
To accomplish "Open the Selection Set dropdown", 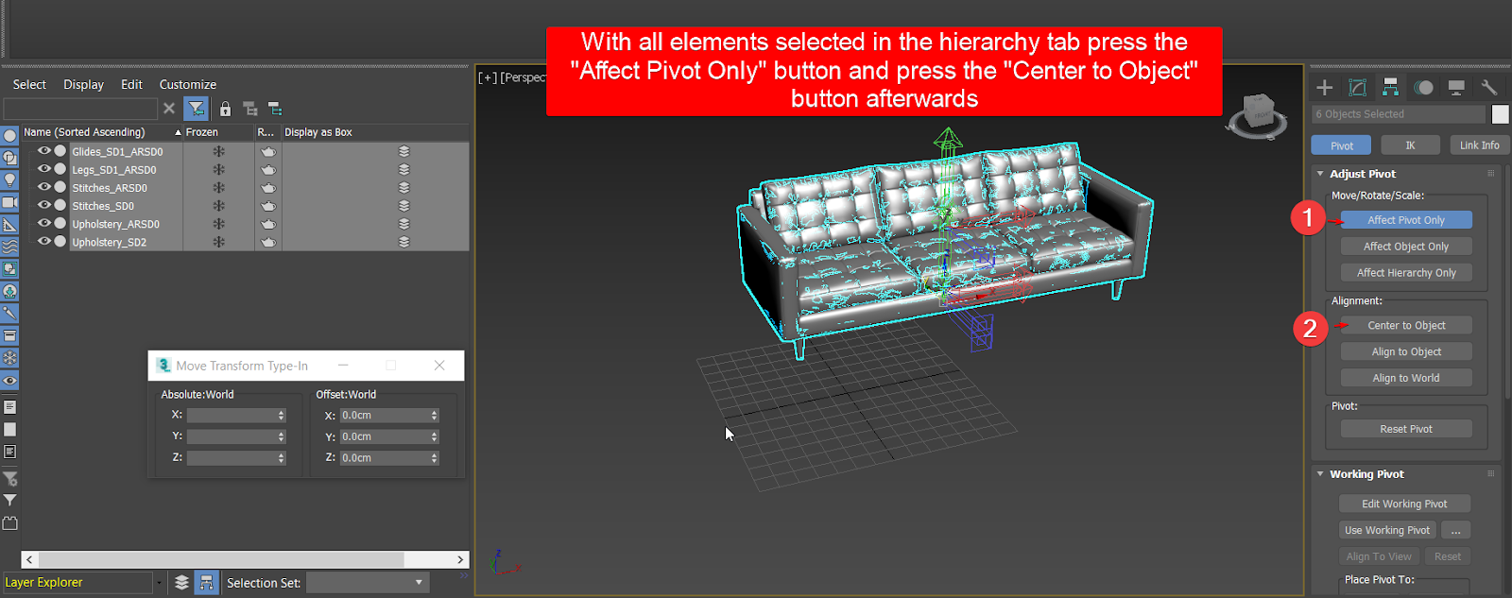I will click(367, 583).
